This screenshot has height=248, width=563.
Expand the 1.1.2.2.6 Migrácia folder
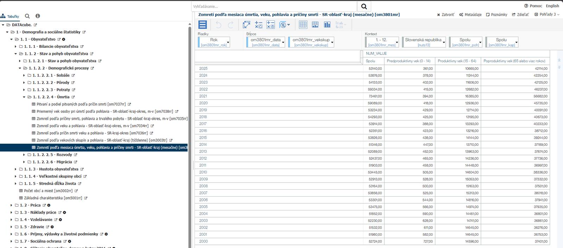(24, 162)
